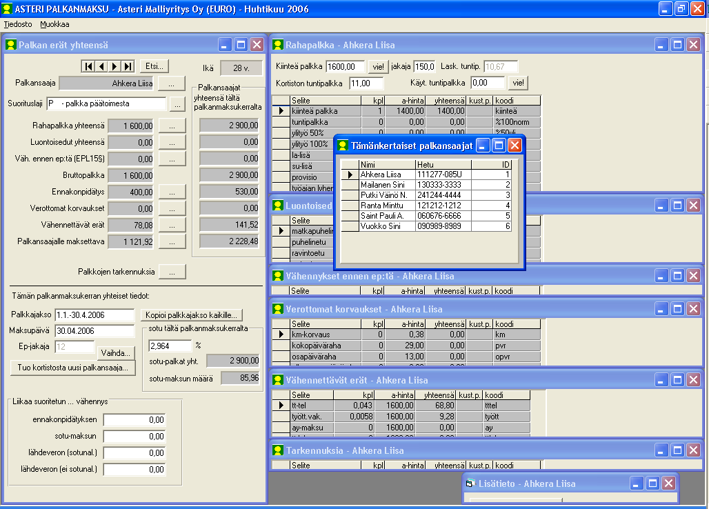Focus the jakaja input field
Image resolution: width=709 pixels, height=509 pixels.
tap(424, 67)
